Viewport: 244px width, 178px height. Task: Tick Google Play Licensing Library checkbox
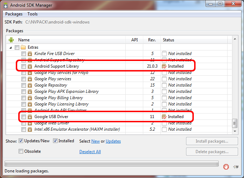point(24,104)
